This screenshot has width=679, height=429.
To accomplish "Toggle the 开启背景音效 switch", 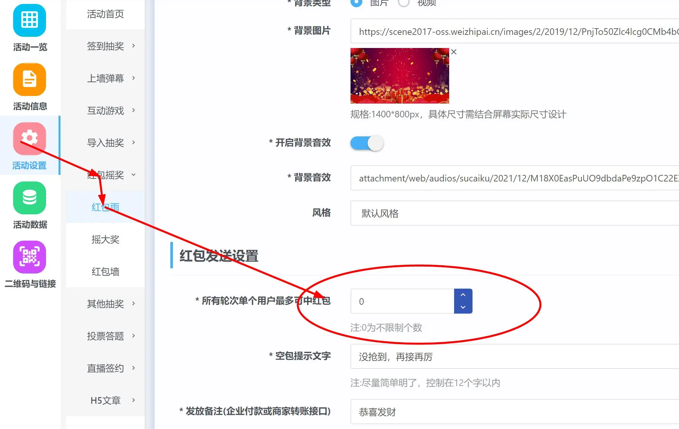I will tap(367, 143).
